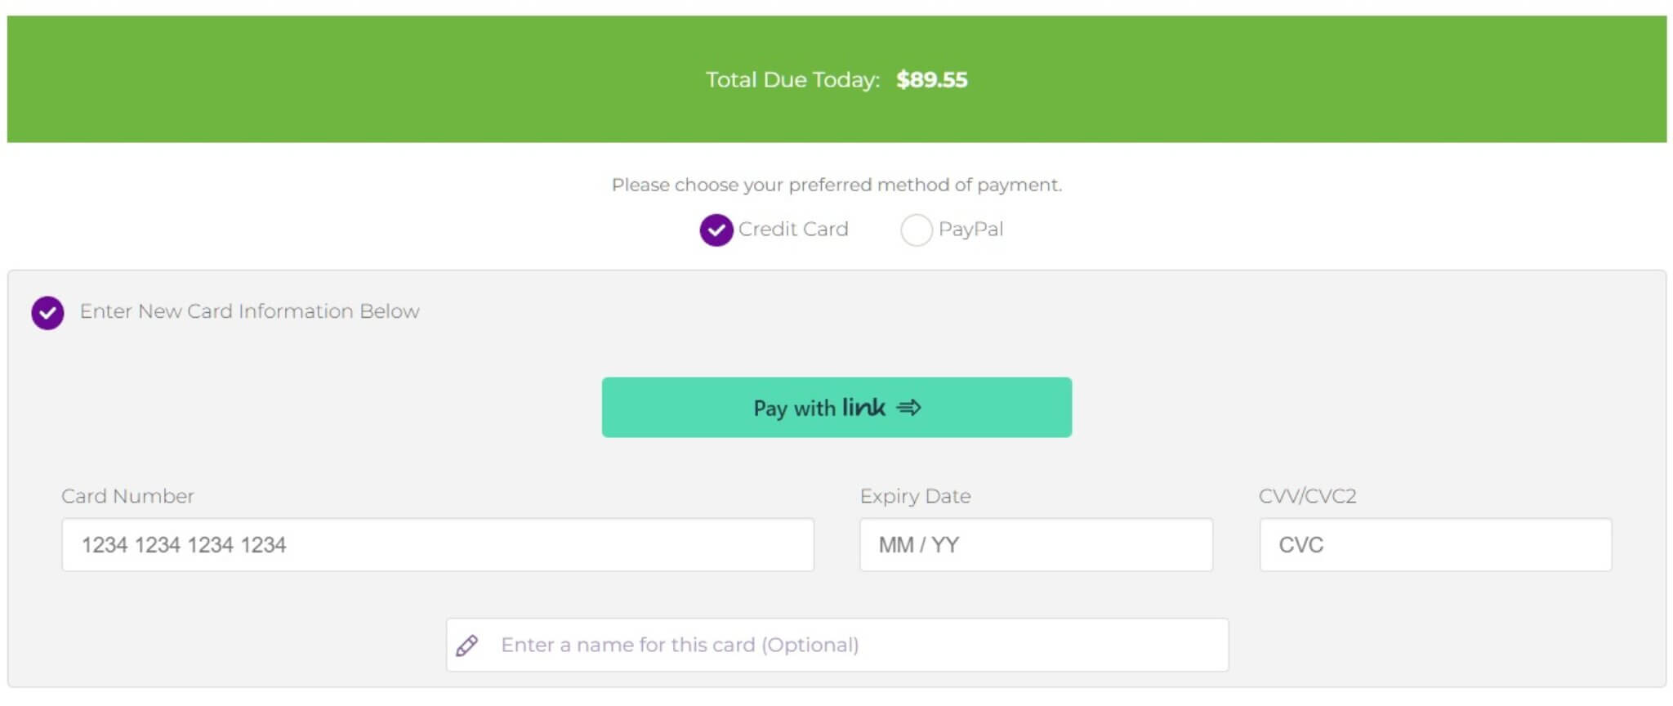The height and width of the screenshot is (706, 1673).
Task: Select the Credit Card radio button
Action: pyautogui.click(x=716, y=230)
